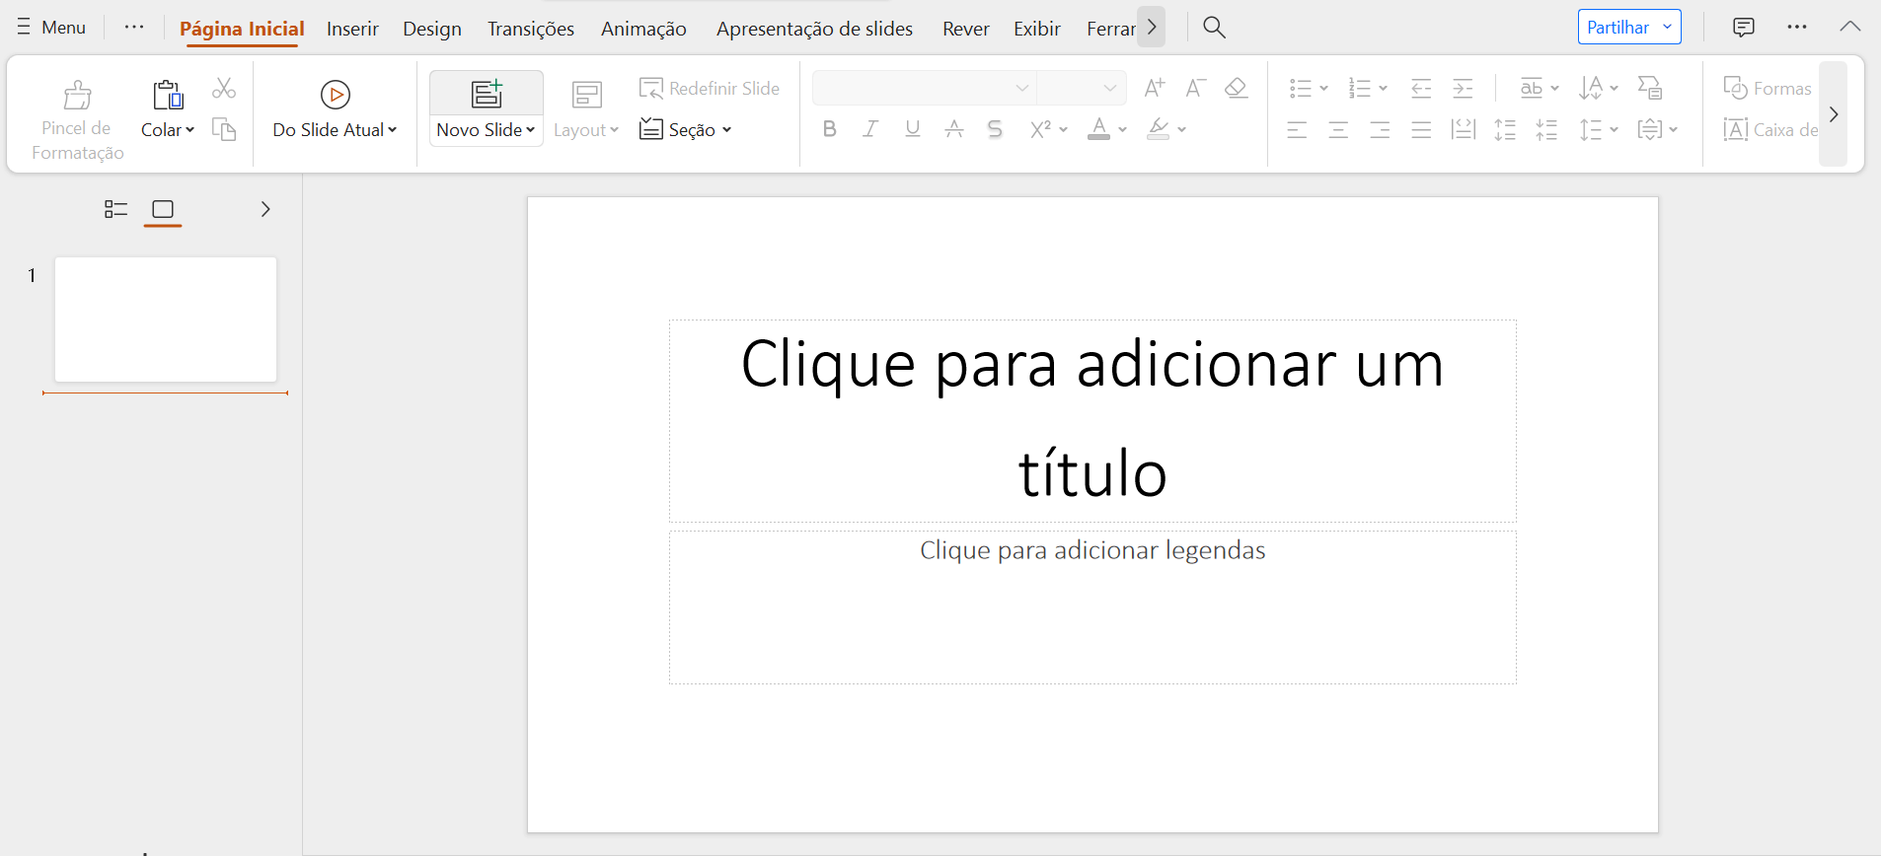This screenshot has width=1881, height=856.
Task: Start slideshow Do Slide Atual
Action: point(335,110)
